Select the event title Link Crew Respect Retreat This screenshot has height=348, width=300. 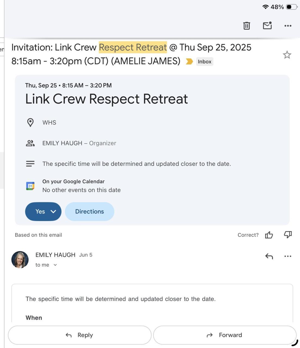(x=106, y=99)
